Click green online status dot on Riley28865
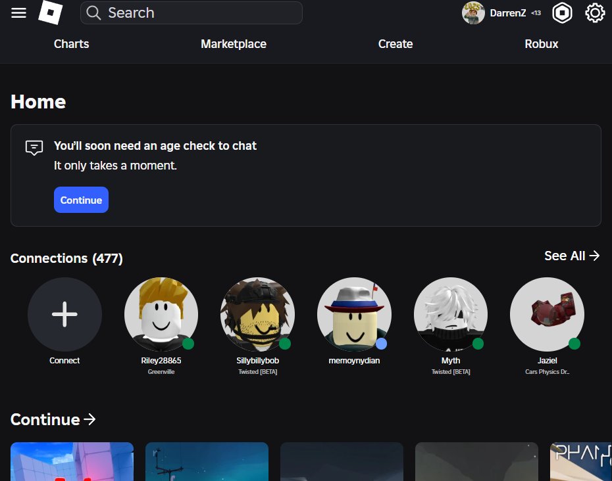Screen dimensions: 612x481 click(x=188, y=344)
